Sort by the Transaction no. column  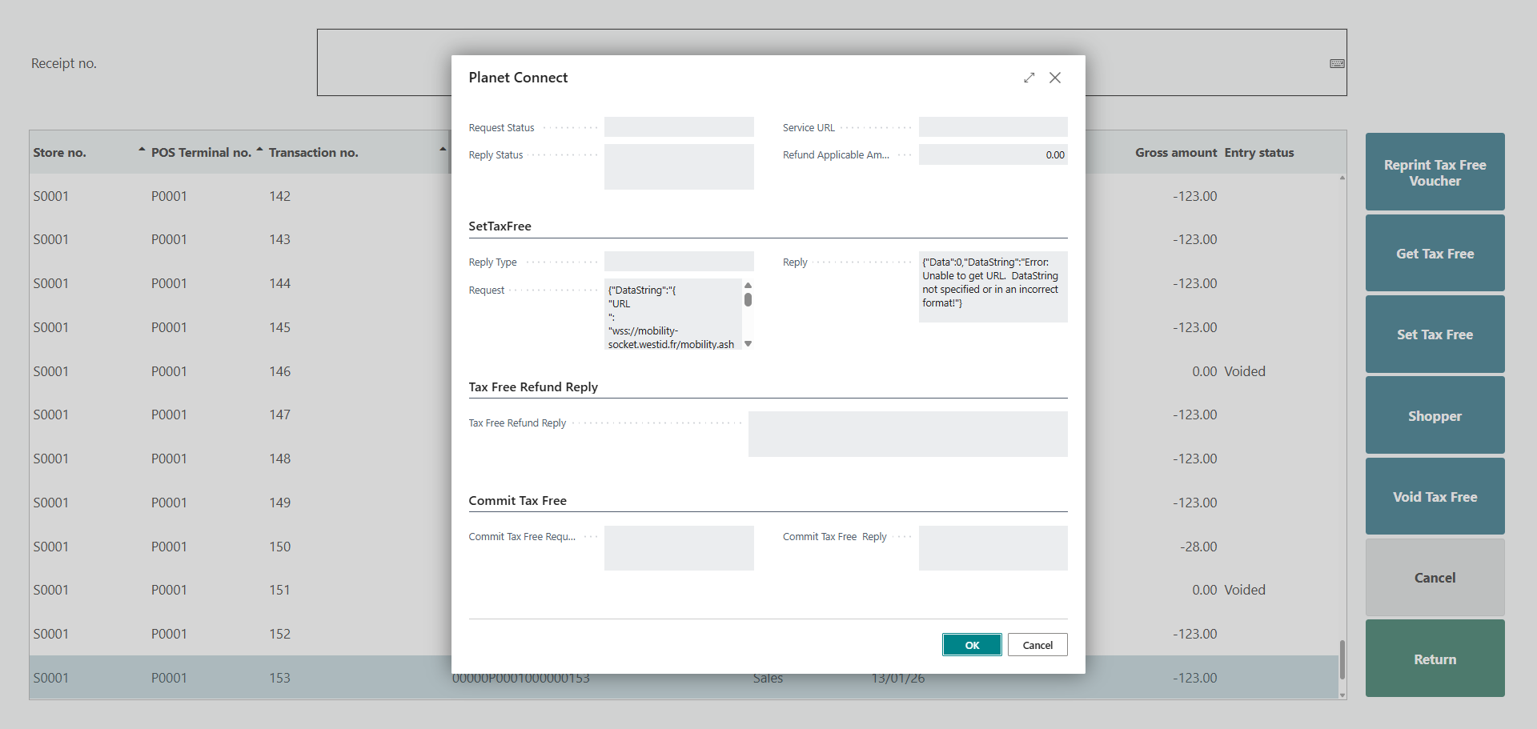[313, 153]
